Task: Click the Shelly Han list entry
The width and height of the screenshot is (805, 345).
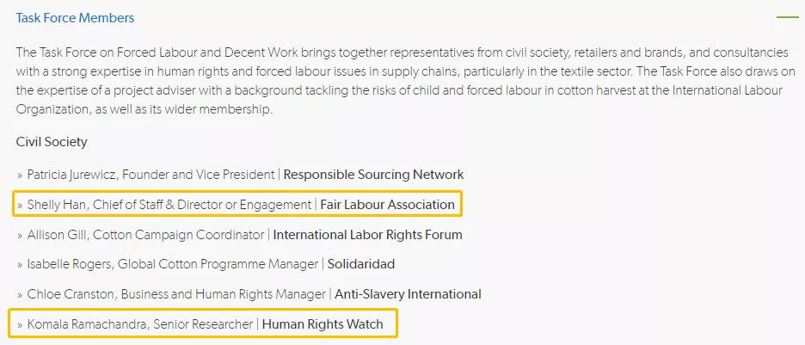Action: pyautogui.click(x=236, y=205)
